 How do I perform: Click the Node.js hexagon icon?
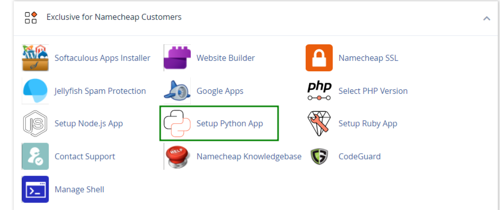35,124
